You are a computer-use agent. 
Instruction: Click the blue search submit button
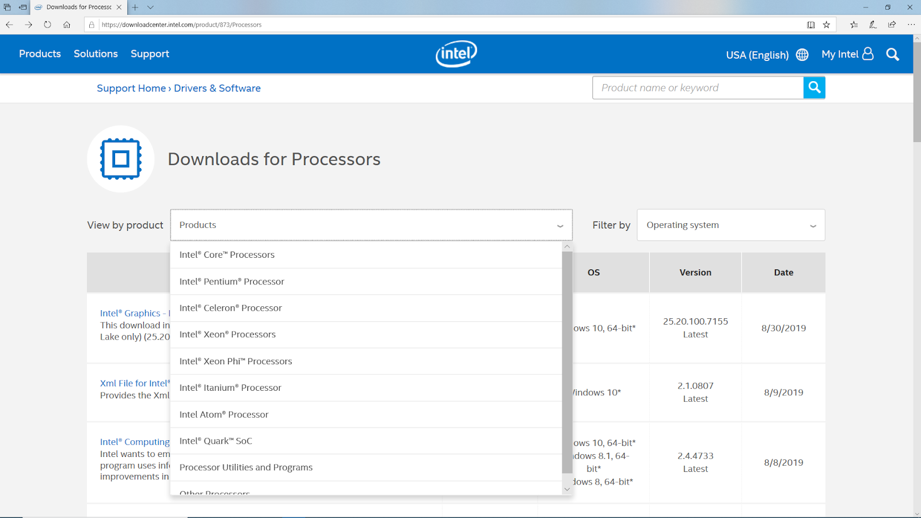[814, 87]
